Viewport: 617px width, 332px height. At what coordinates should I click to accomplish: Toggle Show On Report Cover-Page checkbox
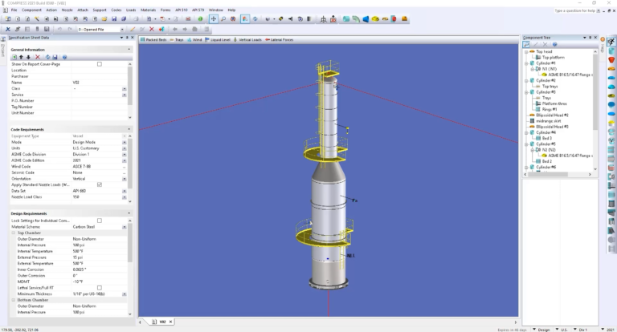[100, 64]
